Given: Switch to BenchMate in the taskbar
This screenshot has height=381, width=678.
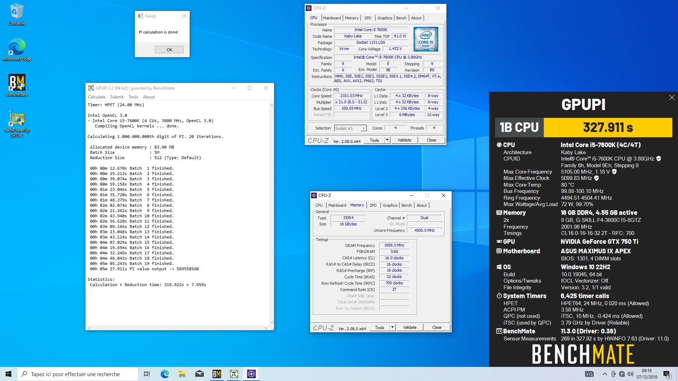Looking at the screenshot, I should [216, 374].
